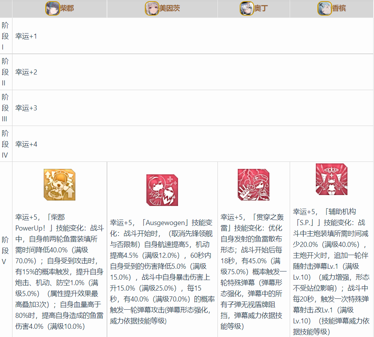
Task: Open the 美因茨 character link
Action: (169, 8)
